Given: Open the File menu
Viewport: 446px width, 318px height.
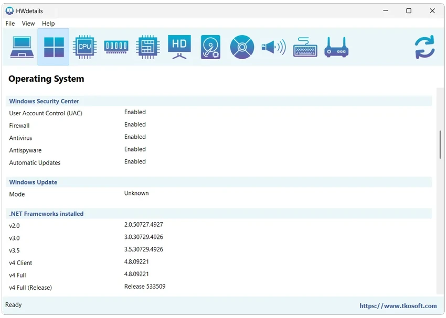Looking at the screenshot, I should pyautogui.click(x=10, y=24).
